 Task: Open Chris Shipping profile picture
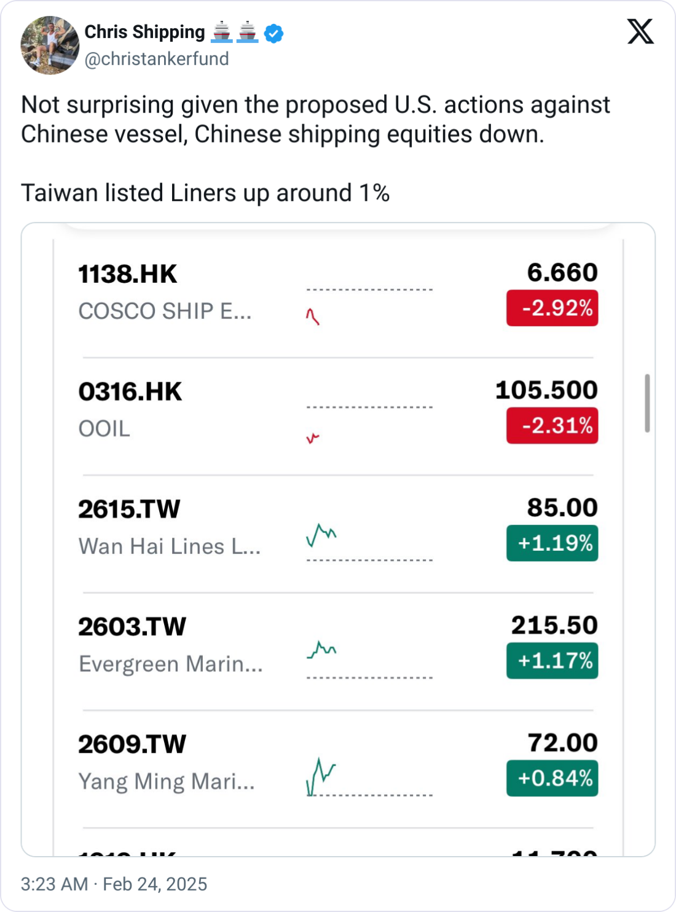click(50, 45)
